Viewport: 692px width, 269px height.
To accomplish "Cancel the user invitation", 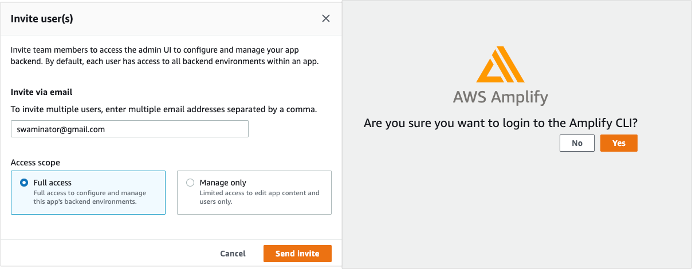I will [233, 254].
